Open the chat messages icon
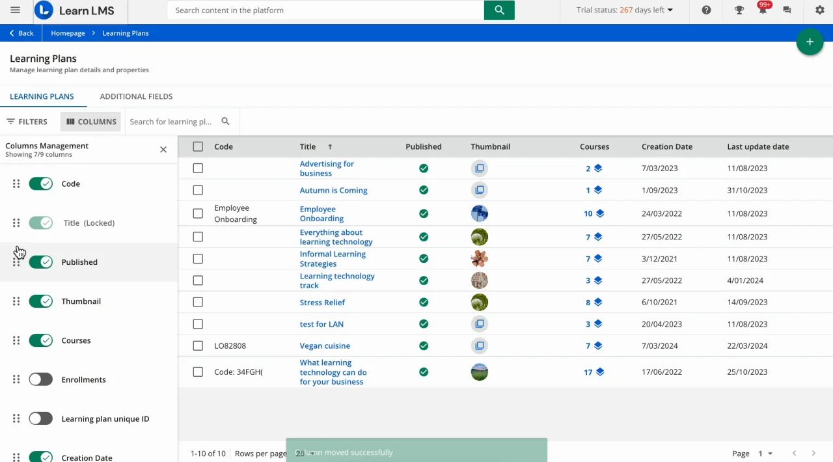Screen dimensions: 833x462 (787, 10)
